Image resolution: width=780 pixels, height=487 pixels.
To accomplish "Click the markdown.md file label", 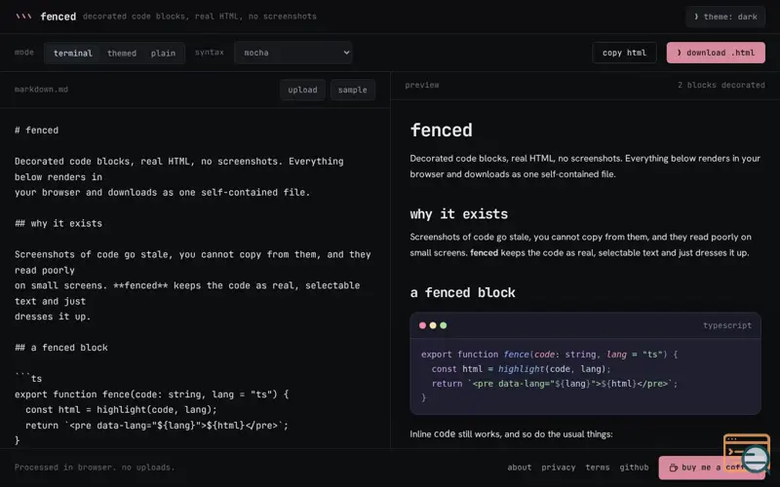I will pyautogui.click(x=41, y=90).
